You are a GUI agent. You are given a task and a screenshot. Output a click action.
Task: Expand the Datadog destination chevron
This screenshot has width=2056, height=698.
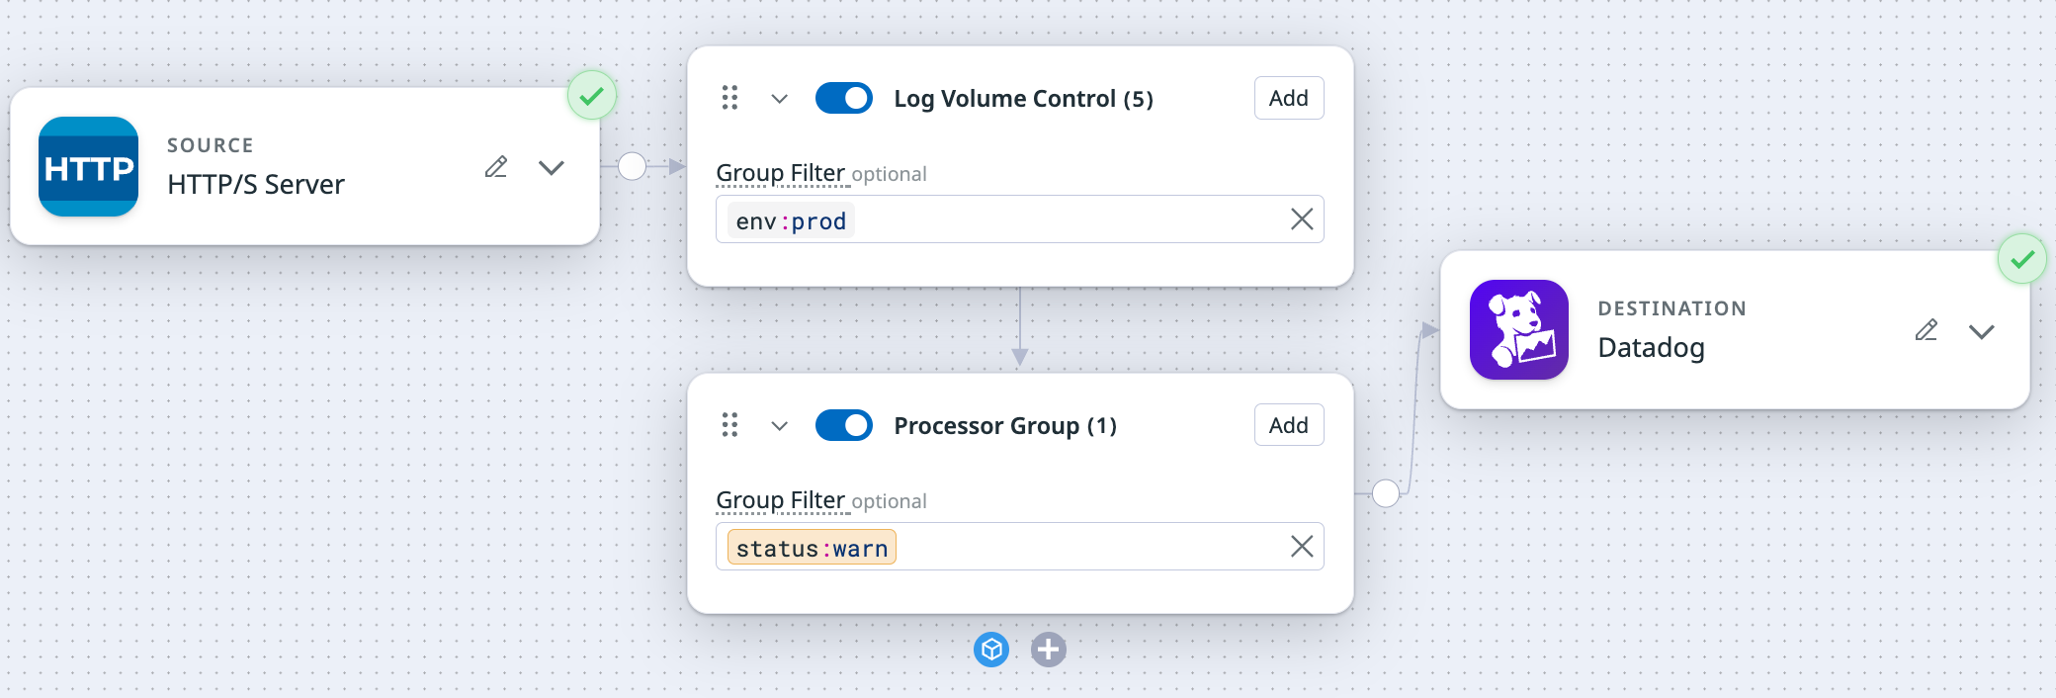point(1981,331)
